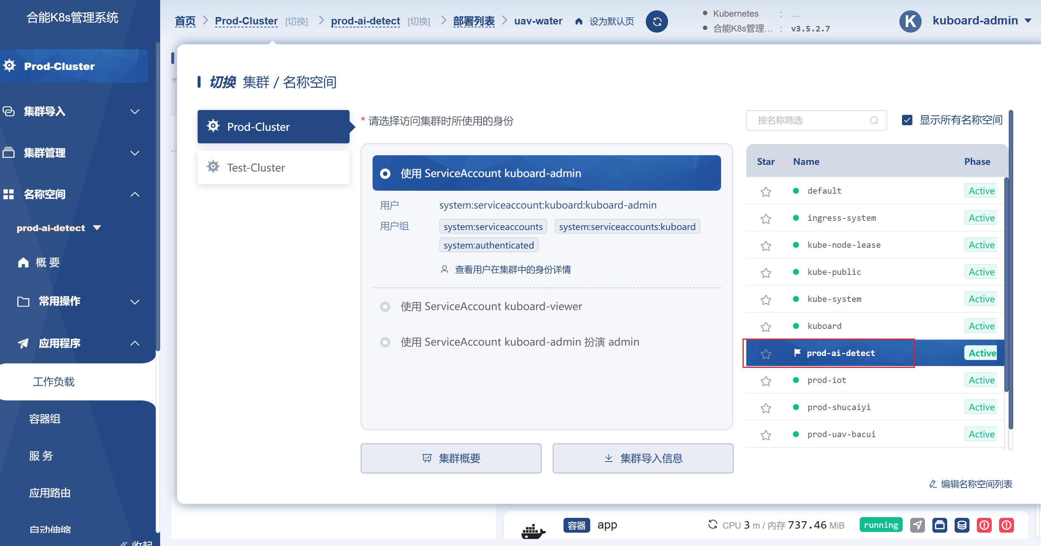
Task: Open 容器组 in the sidebar
Action: (45, 419)
